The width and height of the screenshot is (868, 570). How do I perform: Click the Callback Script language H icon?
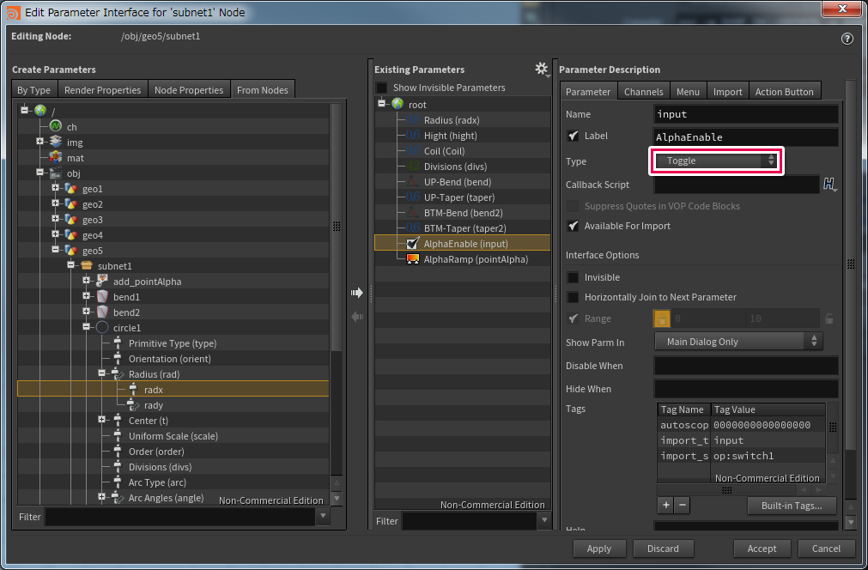(829, 185)
